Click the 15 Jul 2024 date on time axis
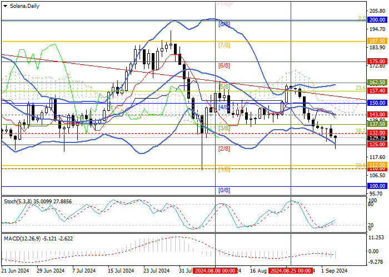 [120, 270]
